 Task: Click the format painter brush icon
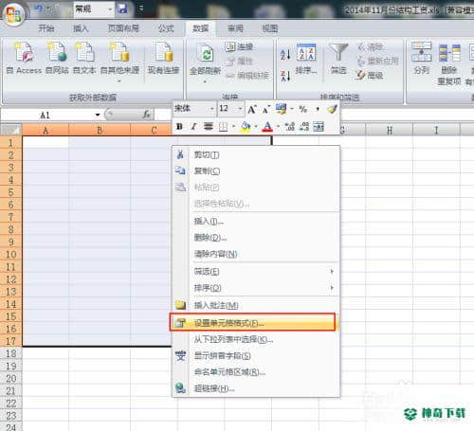click(x=332, y=109)
